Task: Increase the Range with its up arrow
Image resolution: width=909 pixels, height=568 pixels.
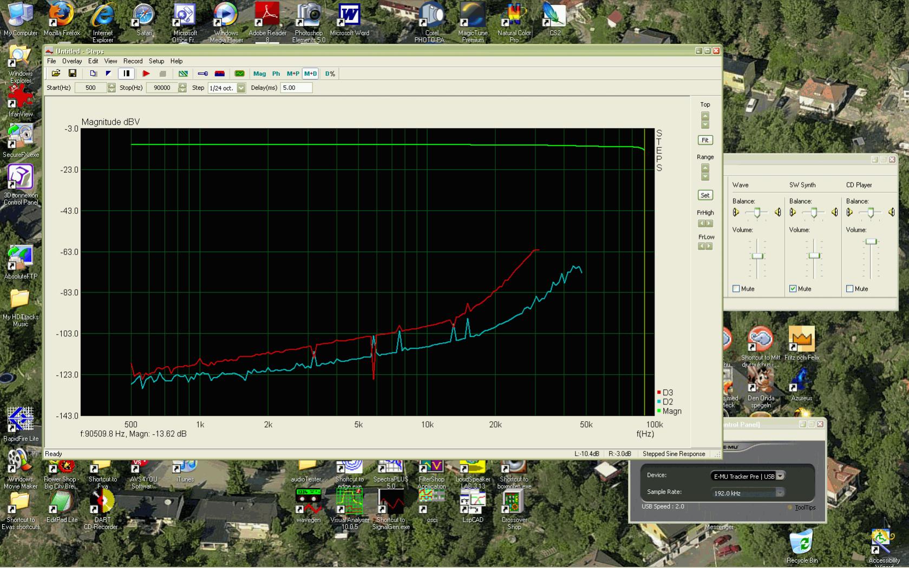Action: [x=705, y=168]
